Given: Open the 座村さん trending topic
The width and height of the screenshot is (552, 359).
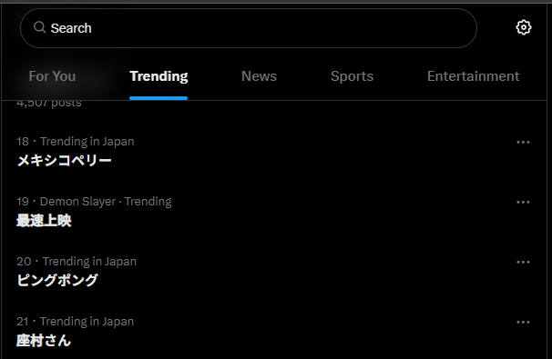Looking at the screenshot, I should coord(44,341).
